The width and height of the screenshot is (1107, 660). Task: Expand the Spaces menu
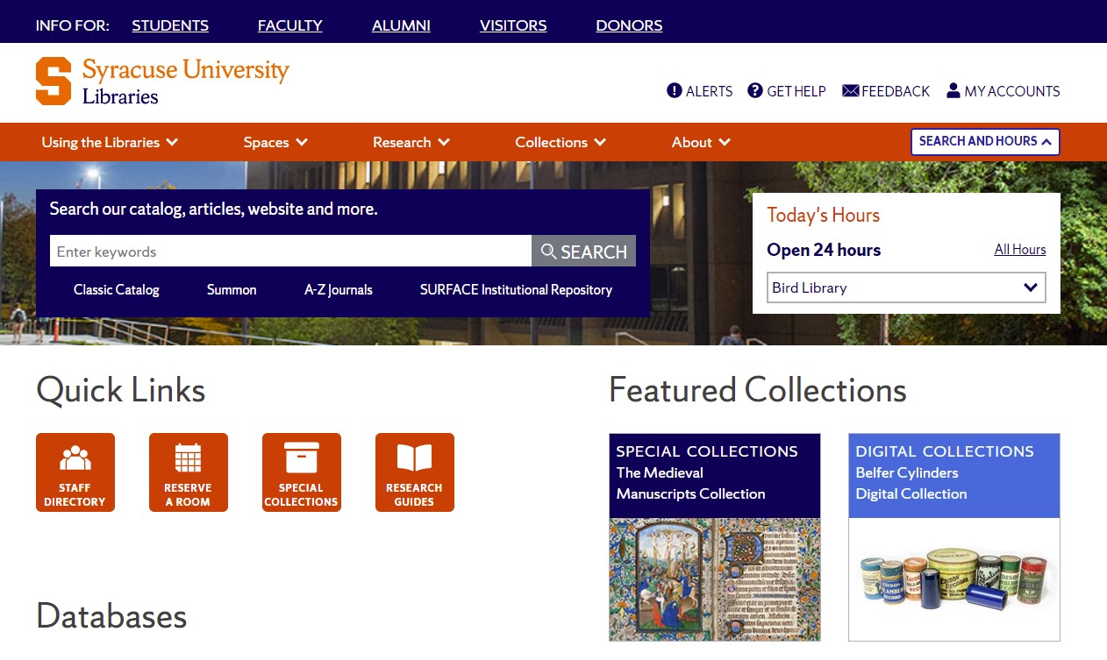(275, 142)
